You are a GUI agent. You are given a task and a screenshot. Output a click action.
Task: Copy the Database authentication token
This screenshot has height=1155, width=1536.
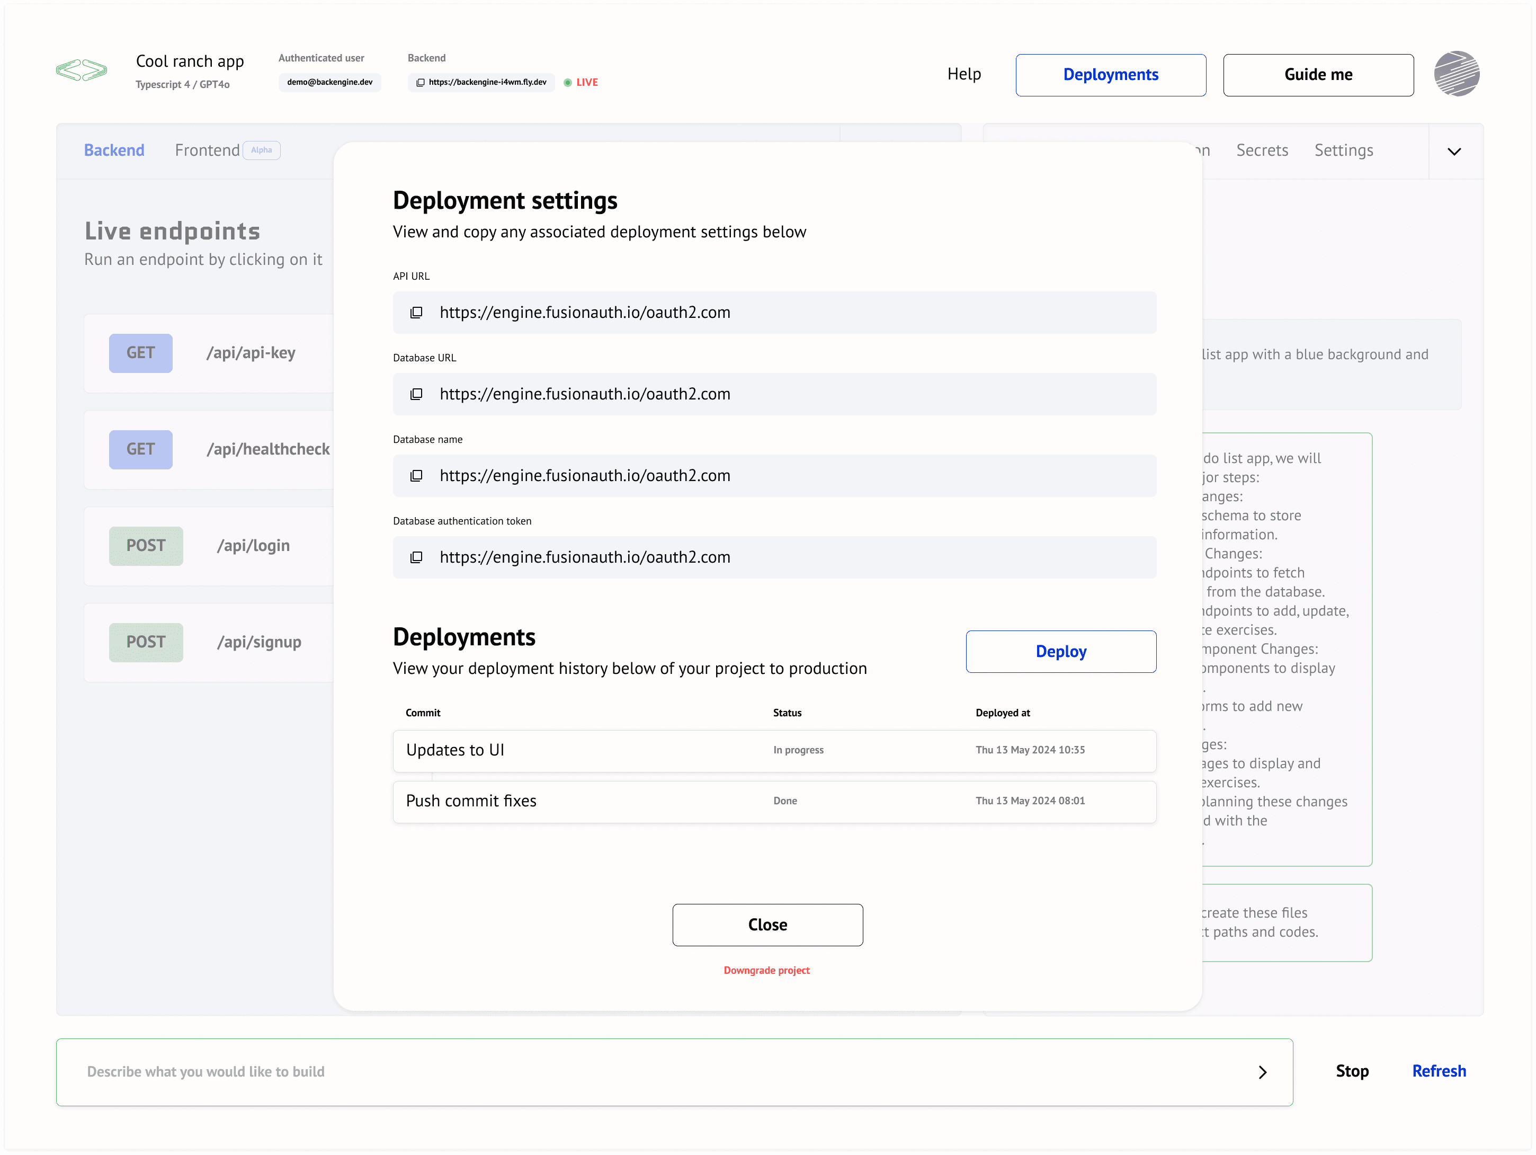tap(416, 558)
